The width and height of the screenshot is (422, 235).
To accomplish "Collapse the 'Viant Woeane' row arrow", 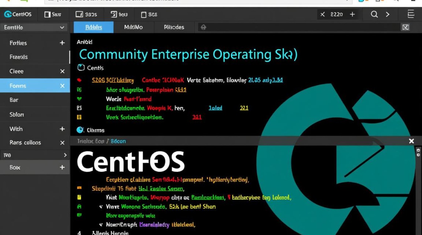I will [101, 207].
